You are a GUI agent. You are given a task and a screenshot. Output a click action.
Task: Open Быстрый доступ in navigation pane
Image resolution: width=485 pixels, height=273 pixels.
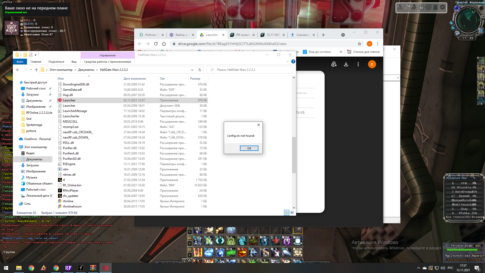(35, 82)
